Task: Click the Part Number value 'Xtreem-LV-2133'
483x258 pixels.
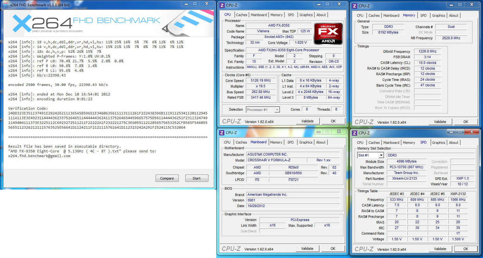Action: tap(407, 178)
